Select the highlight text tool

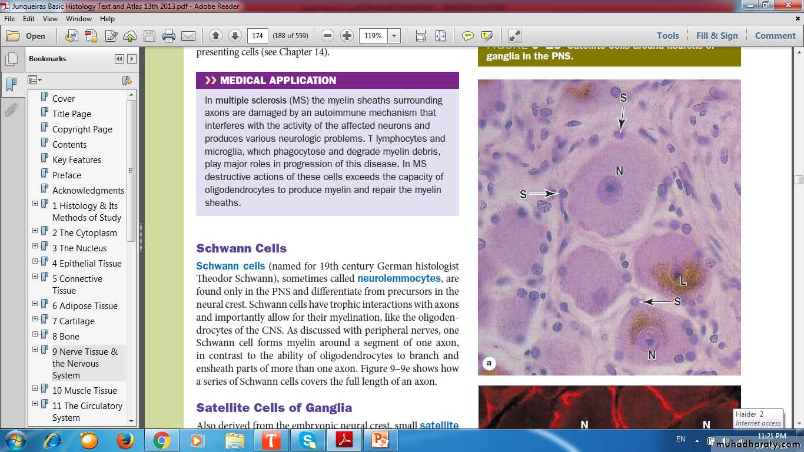click(487, 36)
